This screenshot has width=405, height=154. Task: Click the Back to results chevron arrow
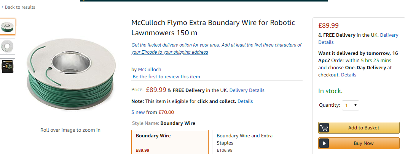(x=2, y=7)
